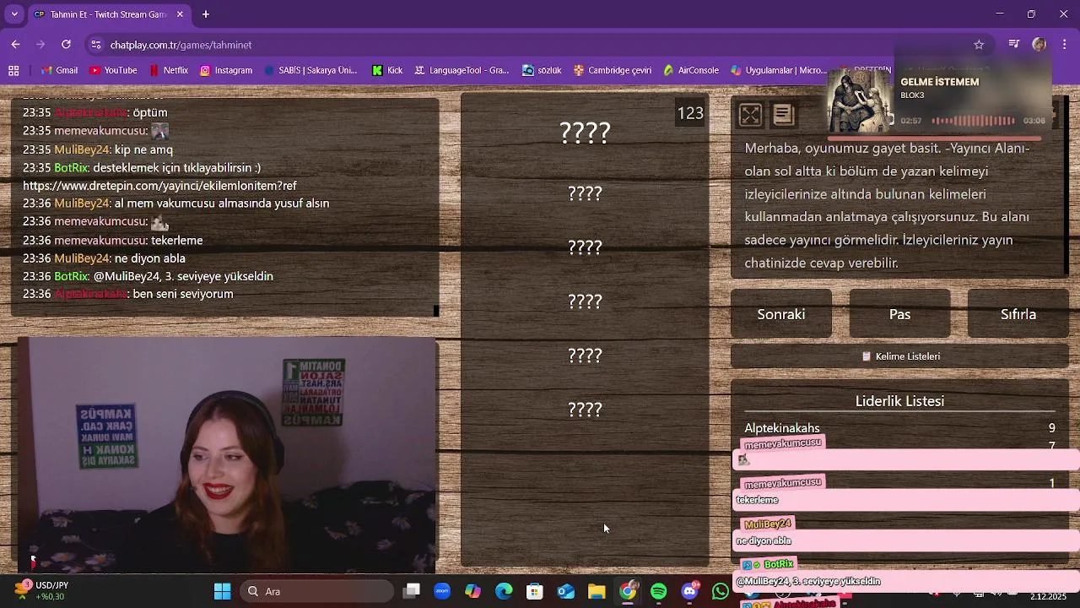The image size is (1080, 608).
Task: Click dretepin.com link in chat
Action: [159, 186]
